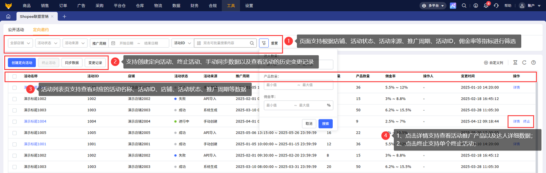Open the 活动状态 filter dropdown
This screenshot has height=173, width=546.
pos(47,43)
